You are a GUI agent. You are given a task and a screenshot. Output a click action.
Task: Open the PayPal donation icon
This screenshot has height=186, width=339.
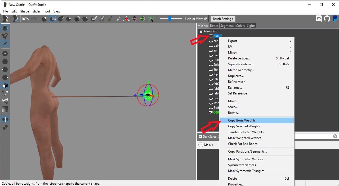pyautogui.click(x=335, y=19)
